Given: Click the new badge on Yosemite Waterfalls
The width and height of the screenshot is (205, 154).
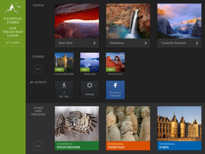Looking at the screenshot, I should click(59, 70).
